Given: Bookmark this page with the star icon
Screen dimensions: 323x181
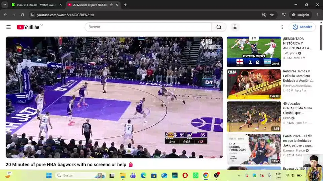Looking at the screenshot, I should click(x=272, y=15).
